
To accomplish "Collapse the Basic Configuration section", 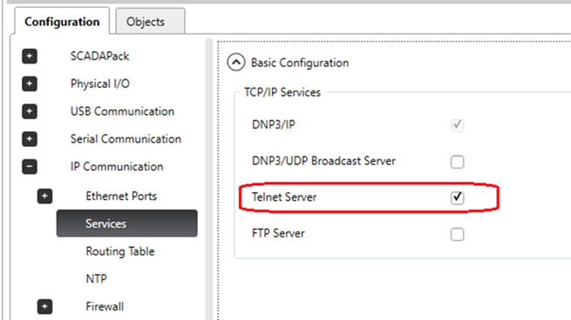I will [236, 63].
